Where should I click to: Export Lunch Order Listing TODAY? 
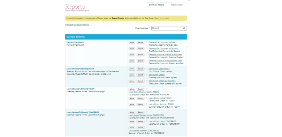140,99
